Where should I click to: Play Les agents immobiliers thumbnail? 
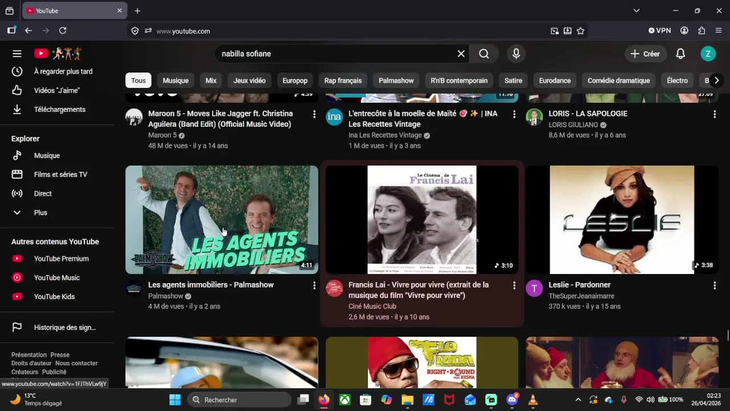coord(222,220)
